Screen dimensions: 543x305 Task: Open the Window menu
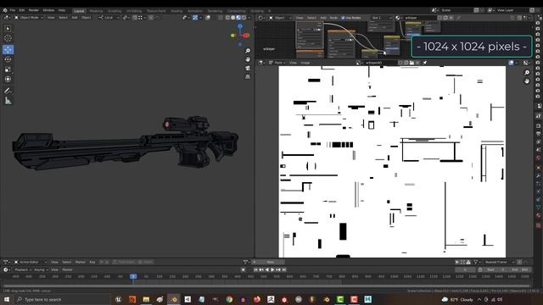tap(48, 10)
